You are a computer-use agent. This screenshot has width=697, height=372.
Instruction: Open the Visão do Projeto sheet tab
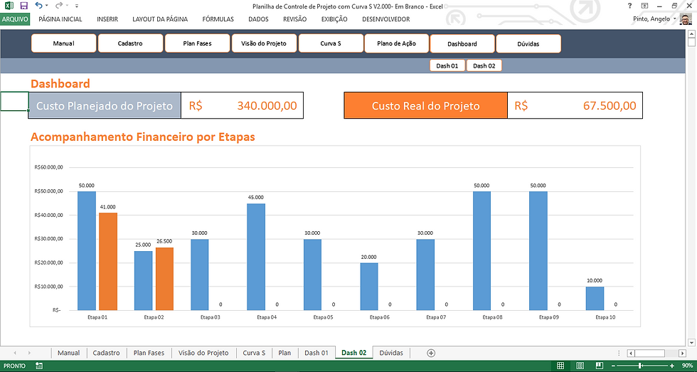click(x=203, y=353)
